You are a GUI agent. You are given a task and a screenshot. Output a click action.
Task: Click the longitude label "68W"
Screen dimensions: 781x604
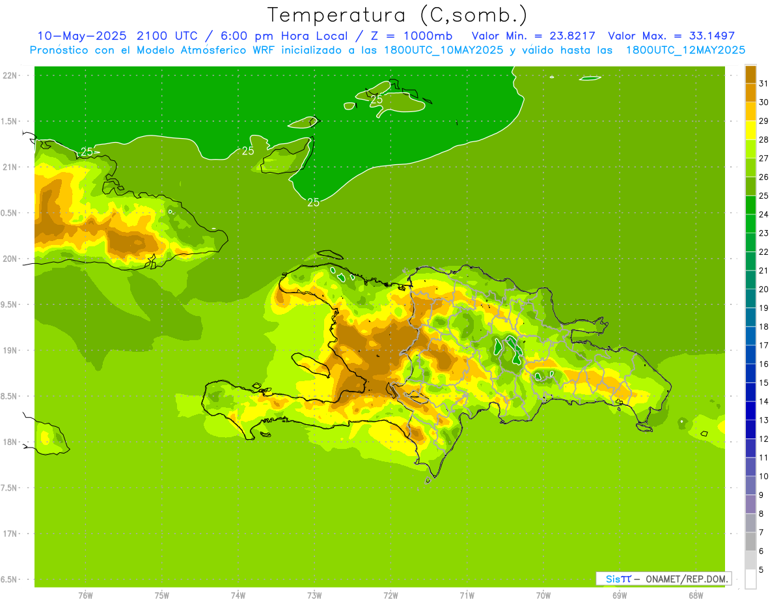696,595
